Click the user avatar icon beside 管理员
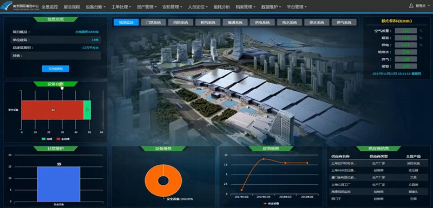The image size is (433, 208). click(x=411, y=5)
